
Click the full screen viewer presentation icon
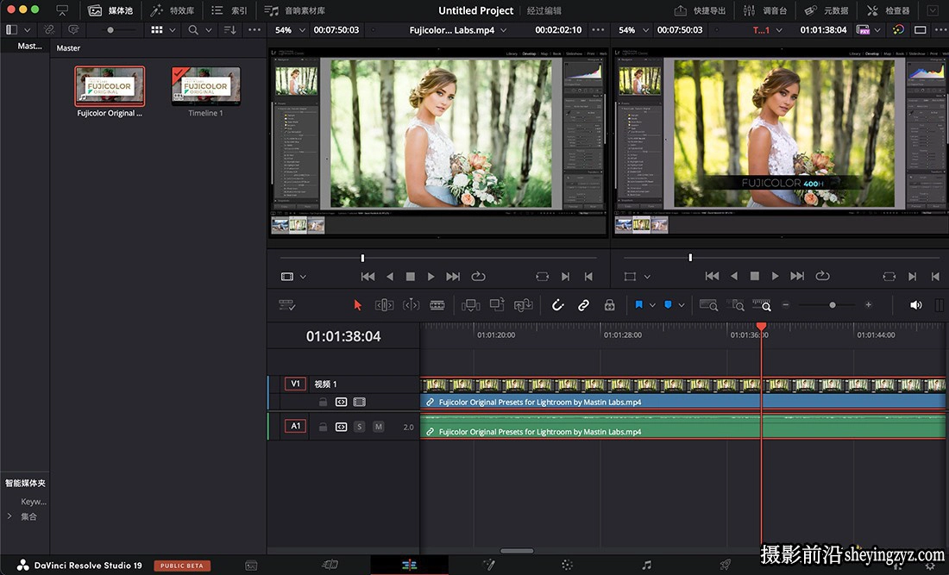[x=62, y=10]
